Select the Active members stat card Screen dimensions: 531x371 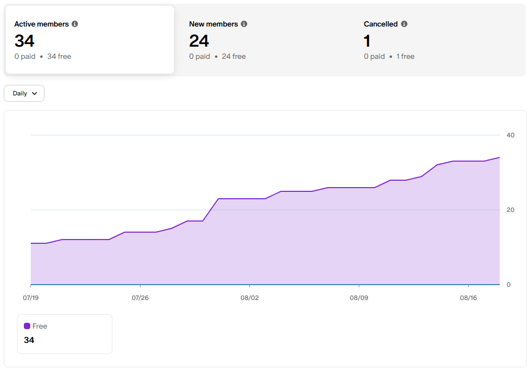tap(90, 40)
